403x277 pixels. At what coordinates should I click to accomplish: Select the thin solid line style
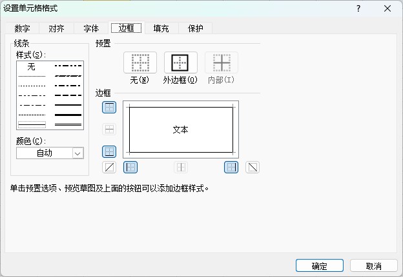point(32,125)
